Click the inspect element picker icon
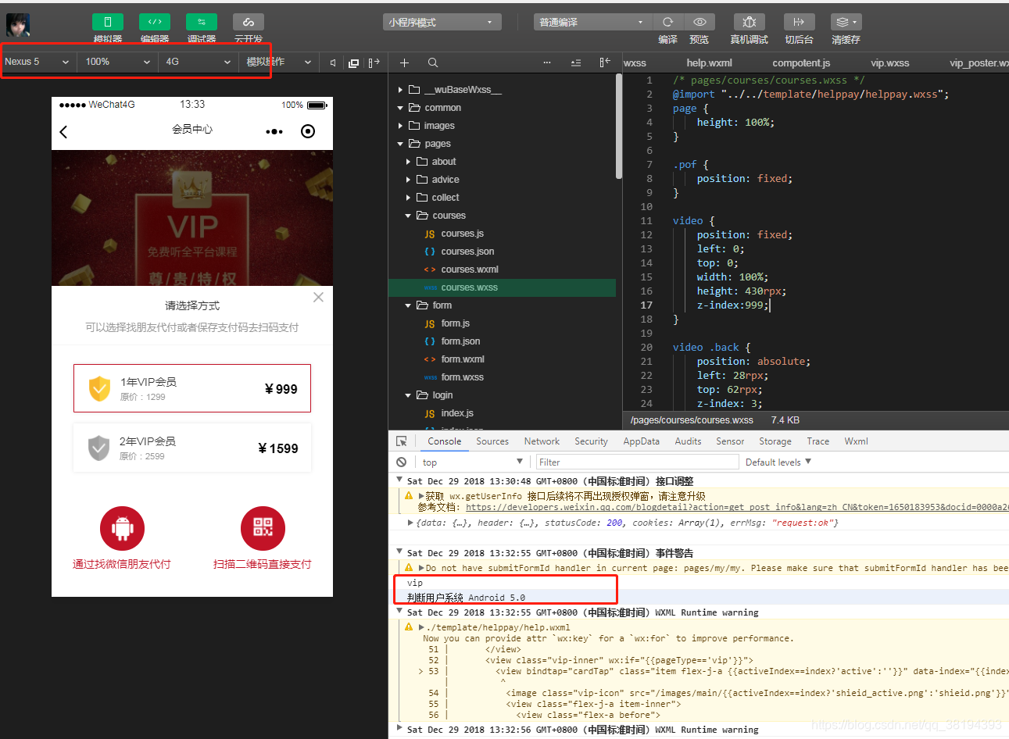Screen dimensions: 1009x739 402,441
